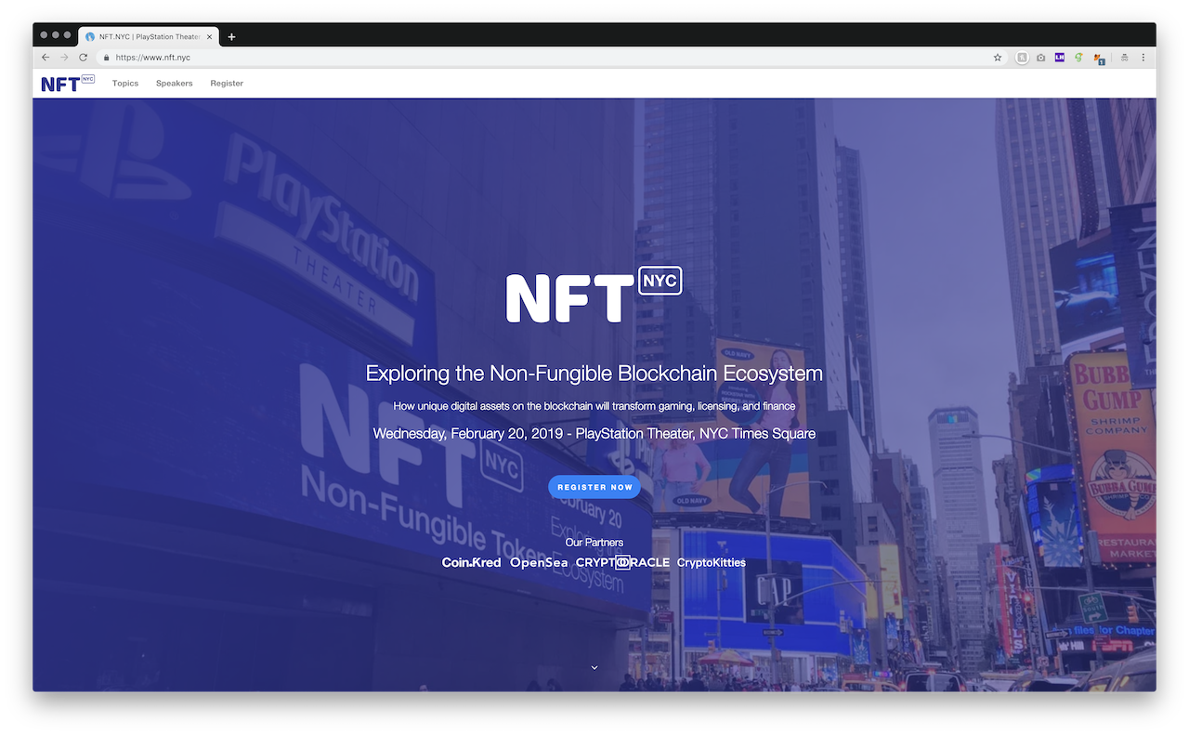Go back with the browser back arrow

[46, 58]
